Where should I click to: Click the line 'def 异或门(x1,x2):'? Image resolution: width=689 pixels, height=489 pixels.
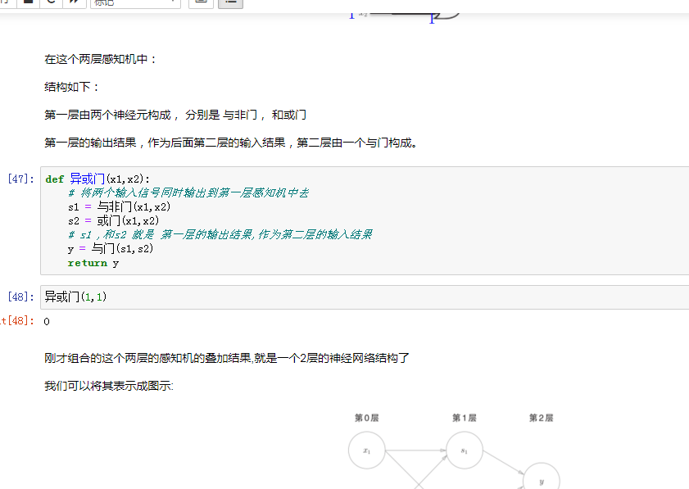coord(97,179)
